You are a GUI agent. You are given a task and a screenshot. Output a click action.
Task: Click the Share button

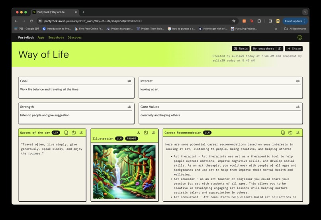pos(294,49)
